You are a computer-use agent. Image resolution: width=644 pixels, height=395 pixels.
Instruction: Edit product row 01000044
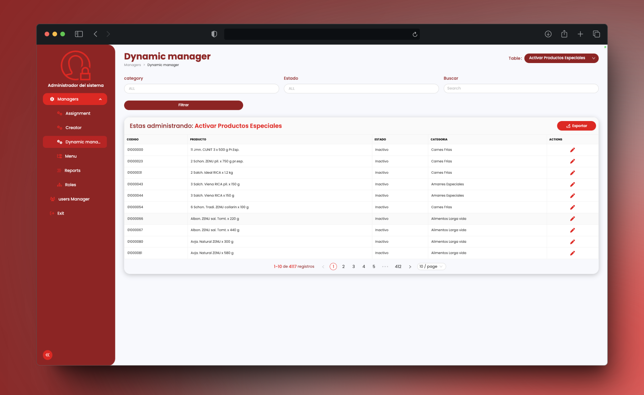pos(572,196)
